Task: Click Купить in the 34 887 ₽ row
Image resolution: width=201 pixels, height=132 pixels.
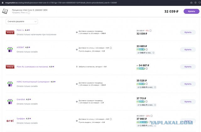Action: [188, 67]
